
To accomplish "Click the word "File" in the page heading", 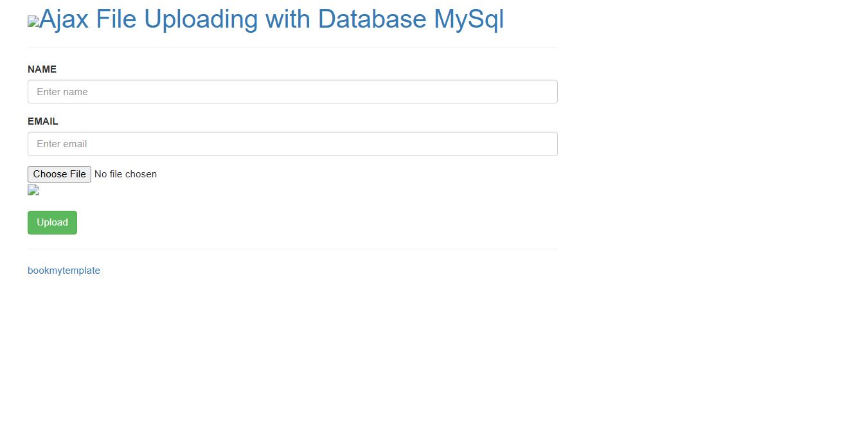I will pyautogui.click(x=116, y=19).
